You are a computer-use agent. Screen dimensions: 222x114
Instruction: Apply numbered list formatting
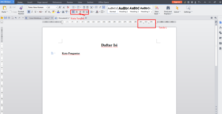coord(78,7)
